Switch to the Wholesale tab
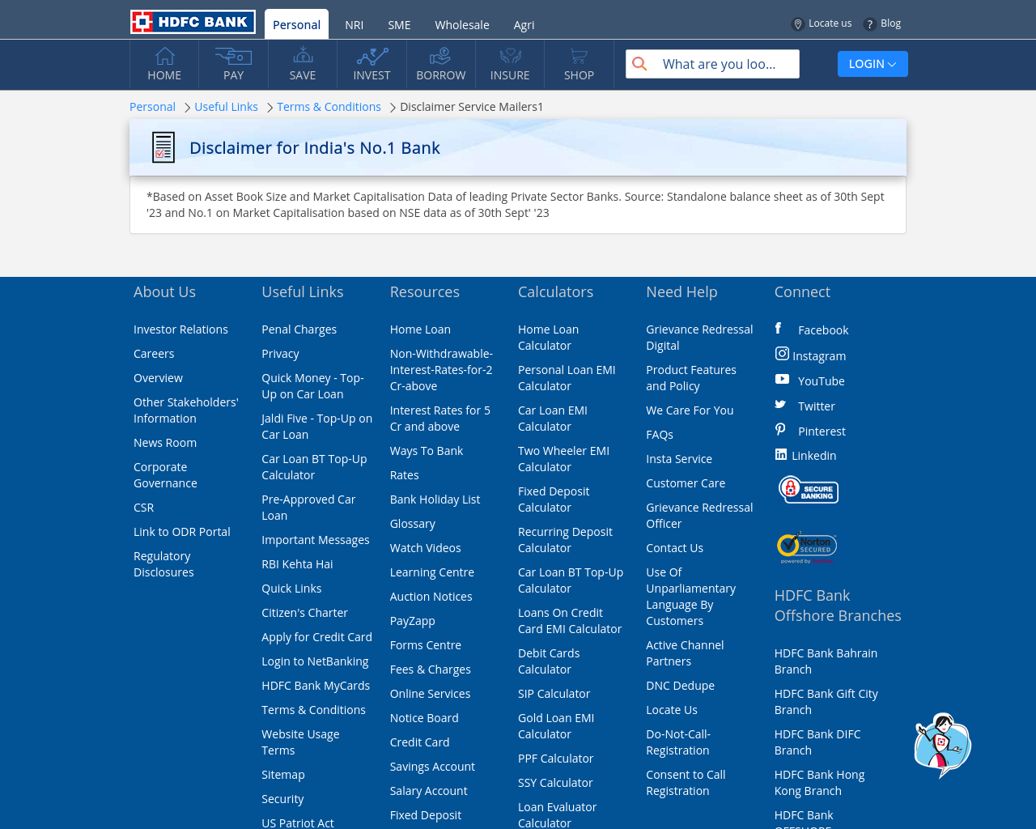 (462, 25)
